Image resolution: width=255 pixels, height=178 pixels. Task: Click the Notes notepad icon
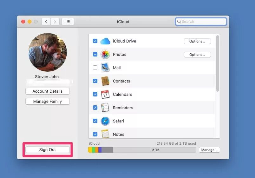coord(105,134)
